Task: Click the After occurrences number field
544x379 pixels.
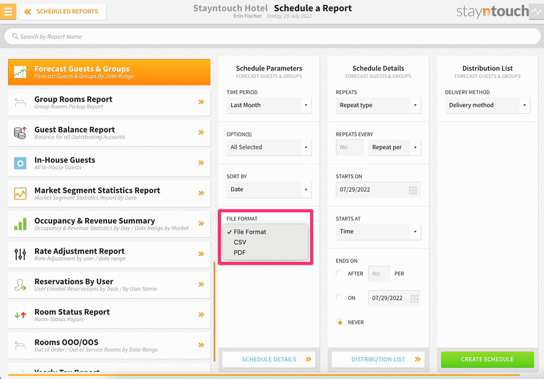Action: (x=379, y=274)
